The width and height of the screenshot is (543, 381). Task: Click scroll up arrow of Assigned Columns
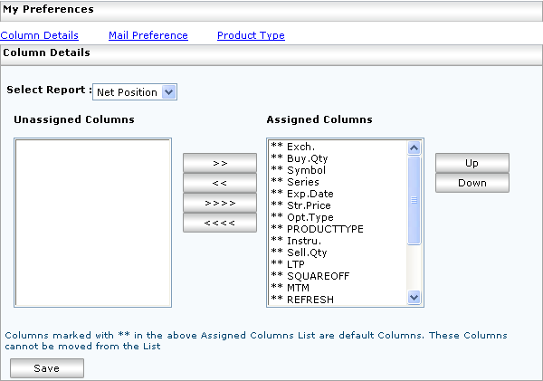[x=414, y=148]
